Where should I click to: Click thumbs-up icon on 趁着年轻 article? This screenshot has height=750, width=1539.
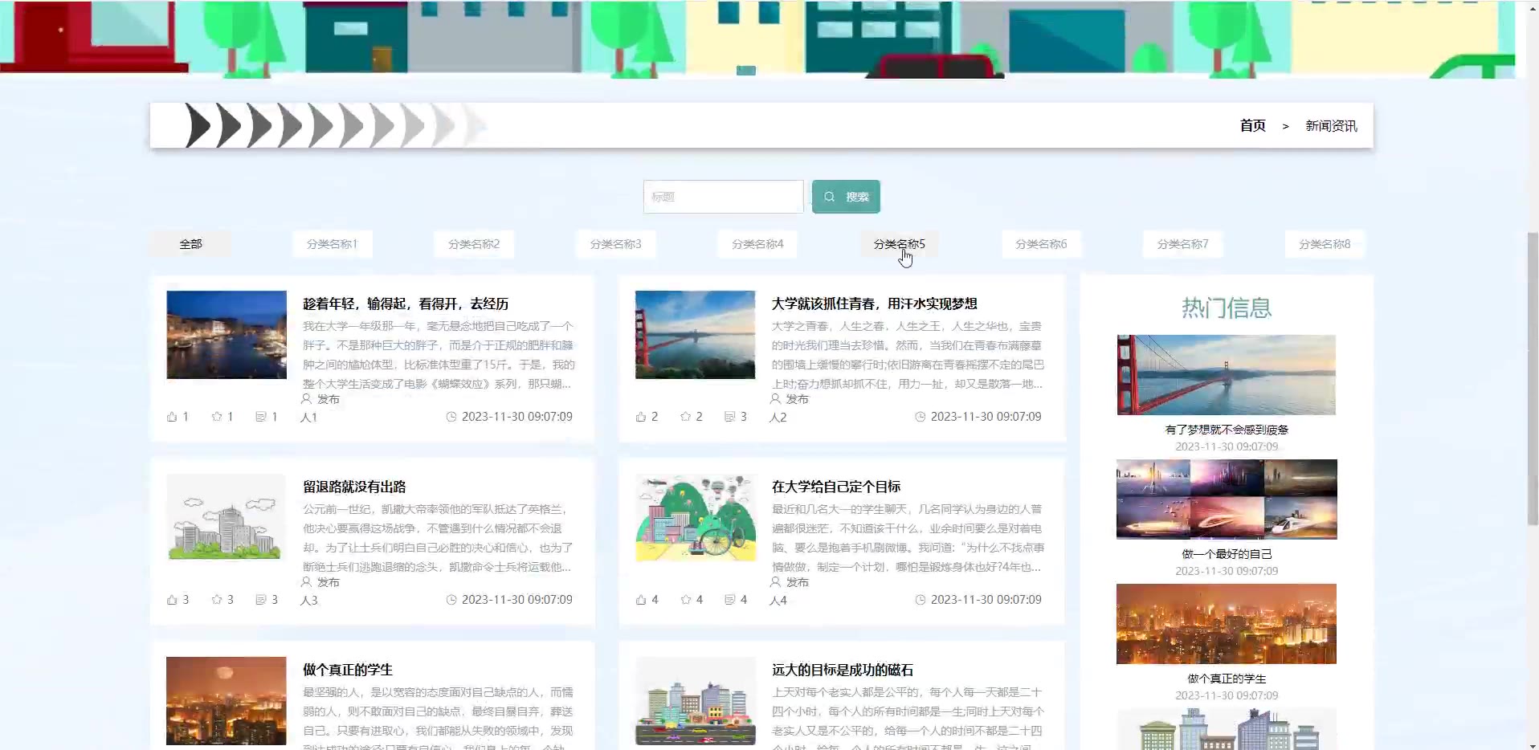(x=172, y=417)
